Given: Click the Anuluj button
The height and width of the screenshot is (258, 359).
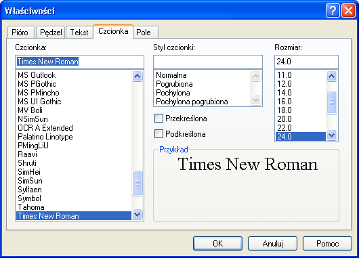Looking at the screenshot, I should click(x=272, y=243).
